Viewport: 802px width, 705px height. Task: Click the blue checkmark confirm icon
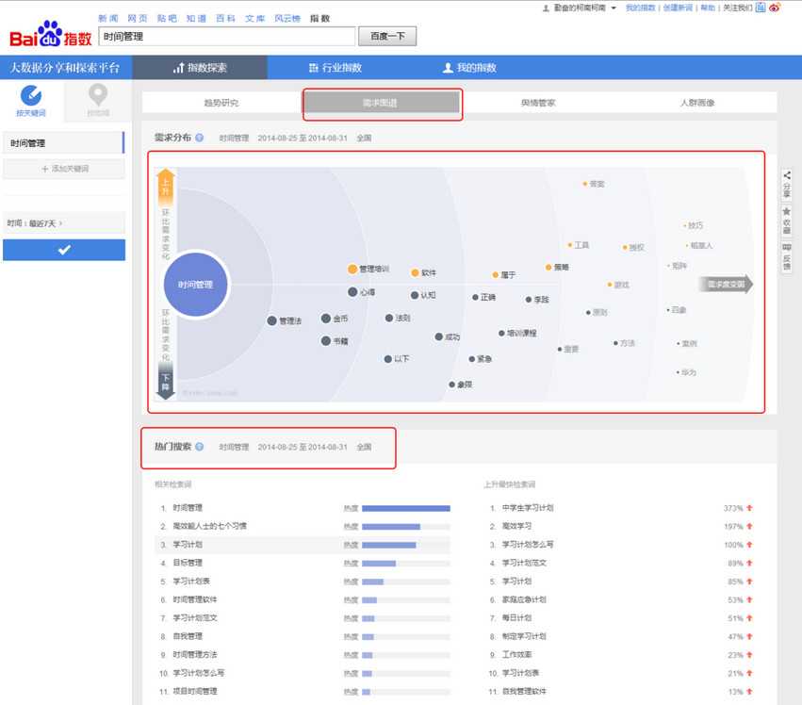63,249
